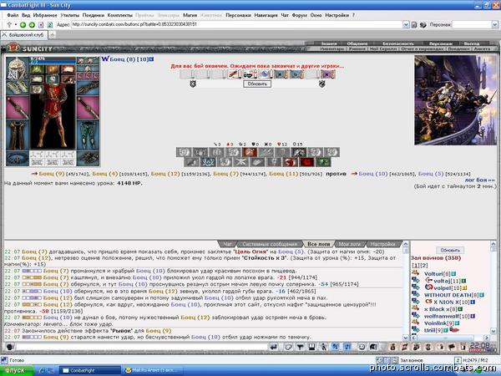
Task: Open the Файл menu
Action: pyautogui.click(x=13, y=15)
